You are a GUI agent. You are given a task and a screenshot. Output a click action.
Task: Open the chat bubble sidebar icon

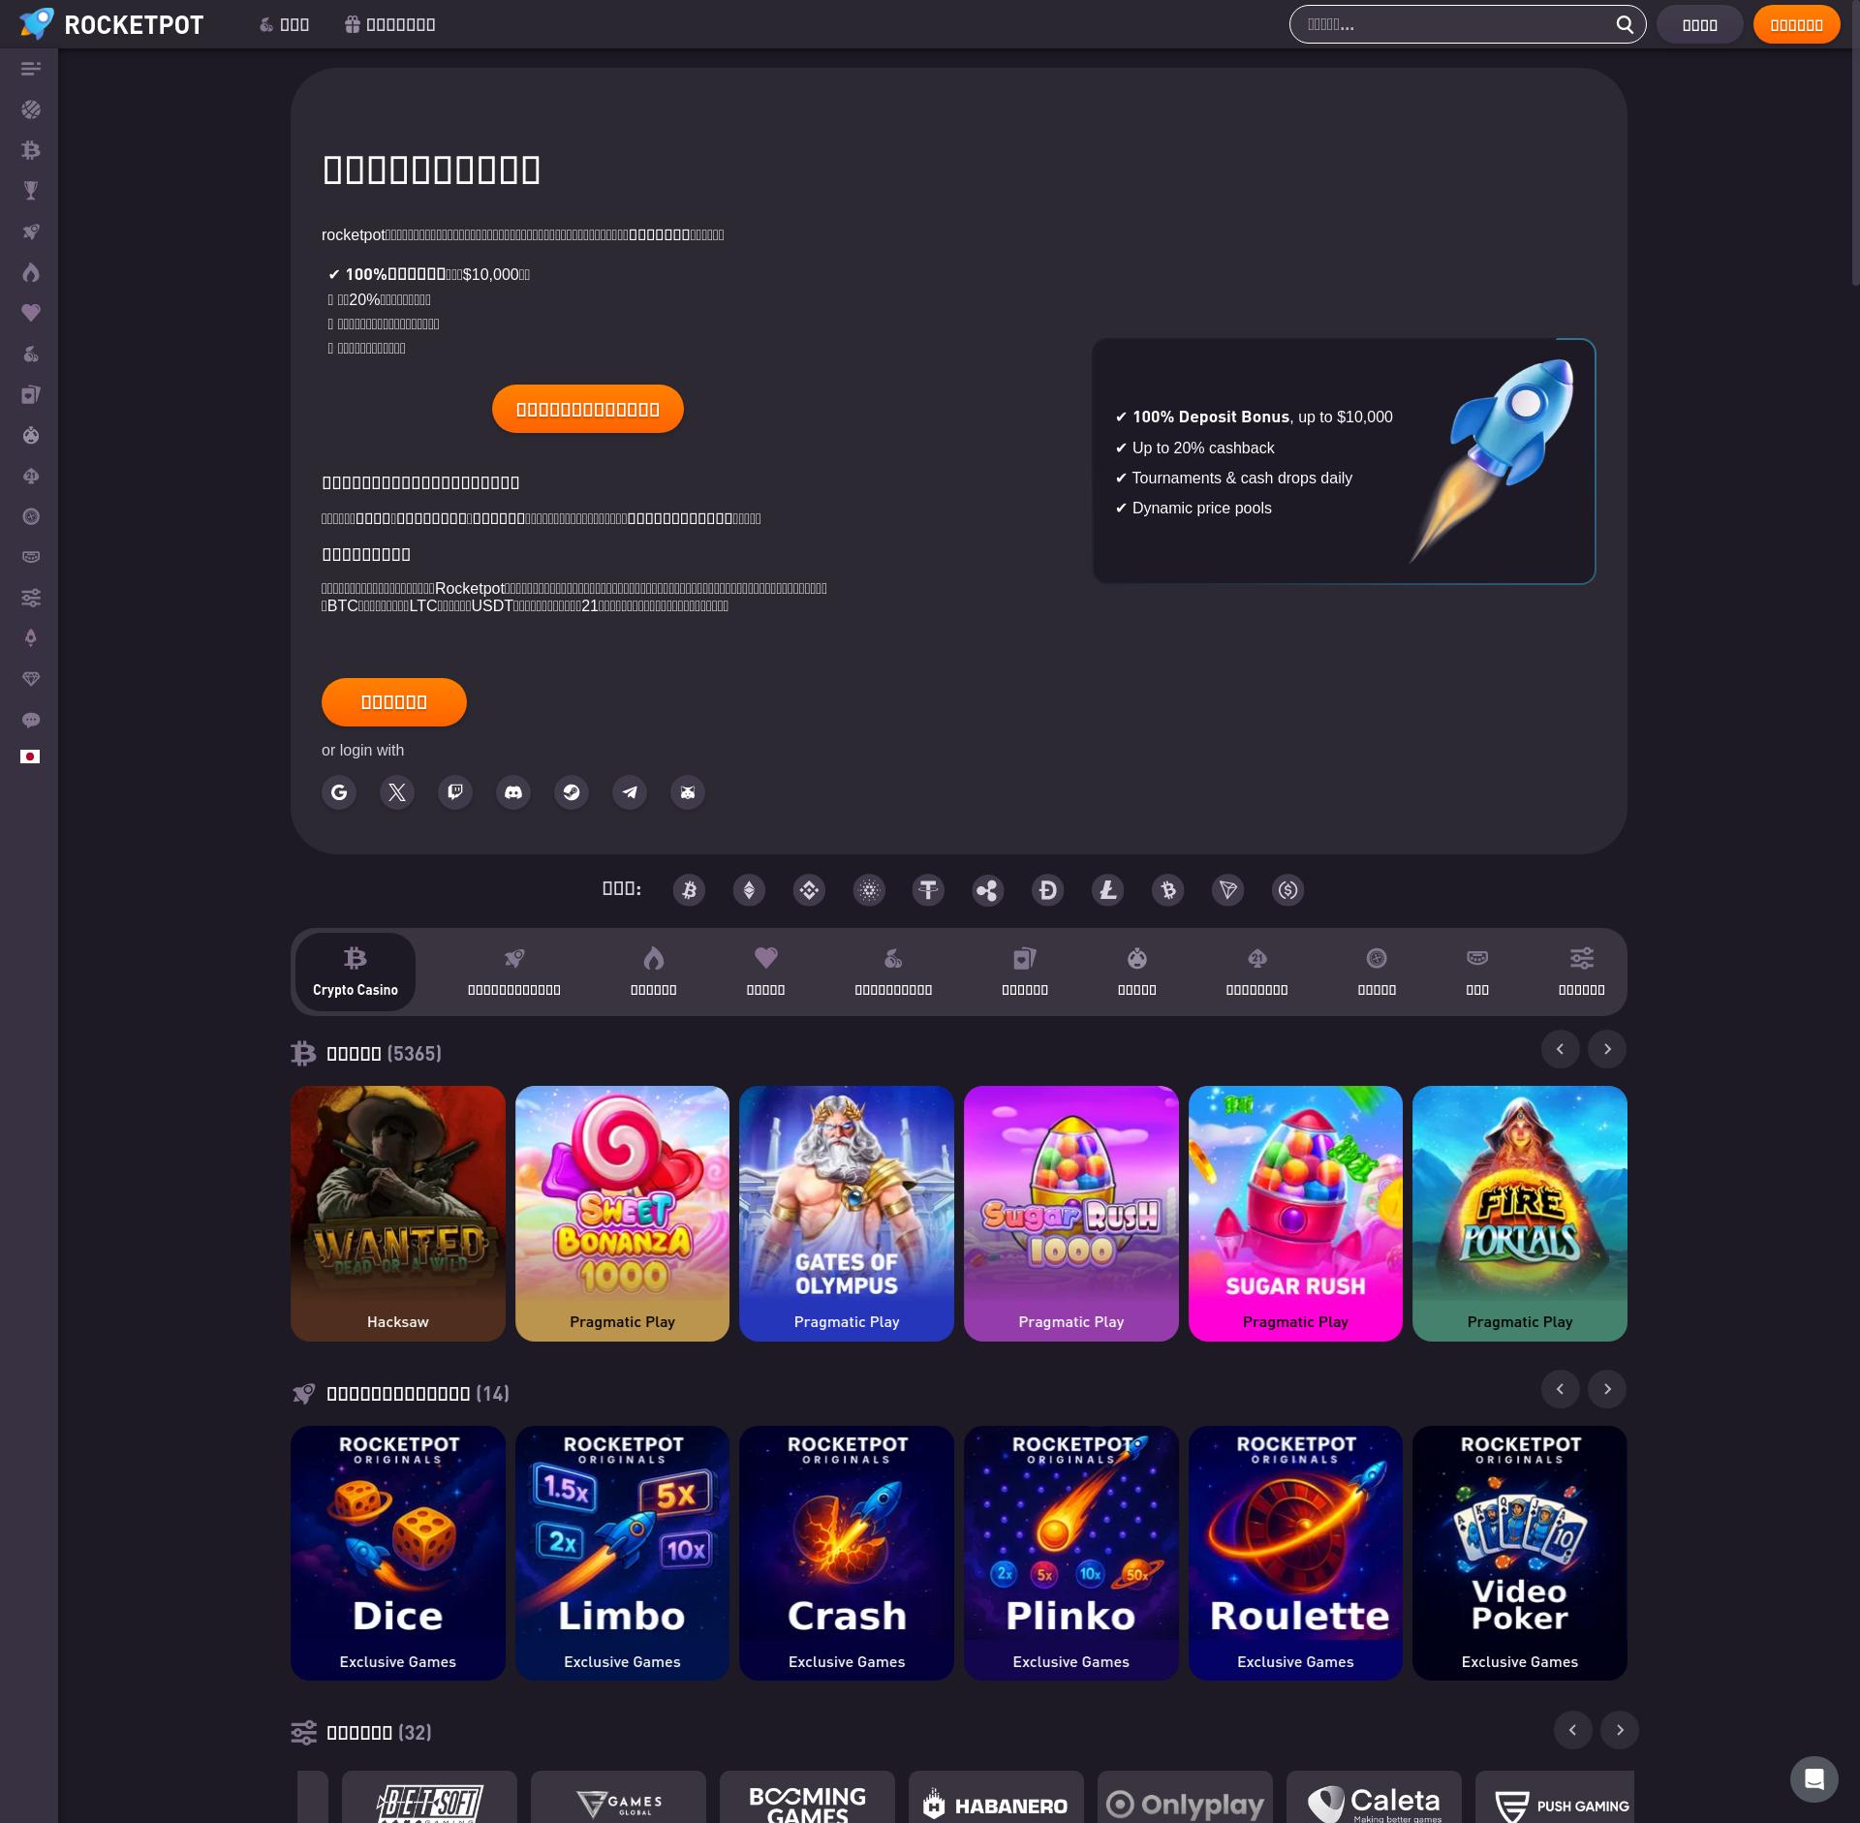[x=31, y=720]
